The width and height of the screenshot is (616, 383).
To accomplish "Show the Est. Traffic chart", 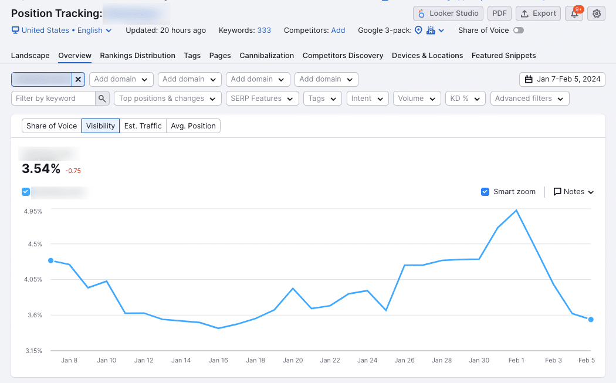I will pyautogui.click(x=143, y=126).
